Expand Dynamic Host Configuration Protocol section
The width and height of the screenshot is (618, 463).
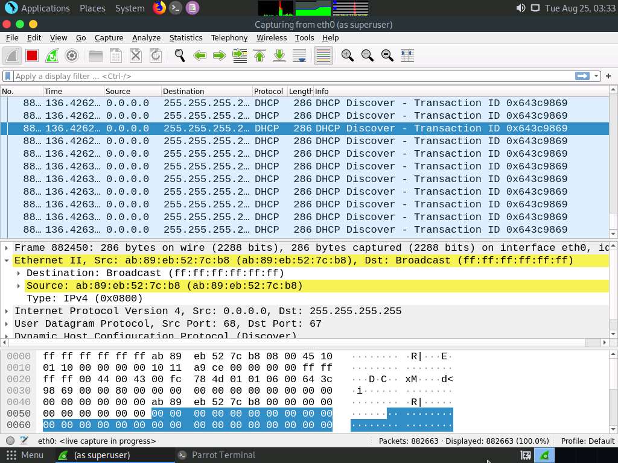tap(7, 336)
